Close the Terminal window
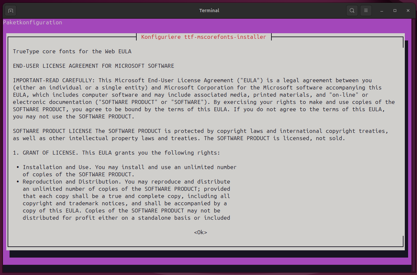 [x=408, y=11]
